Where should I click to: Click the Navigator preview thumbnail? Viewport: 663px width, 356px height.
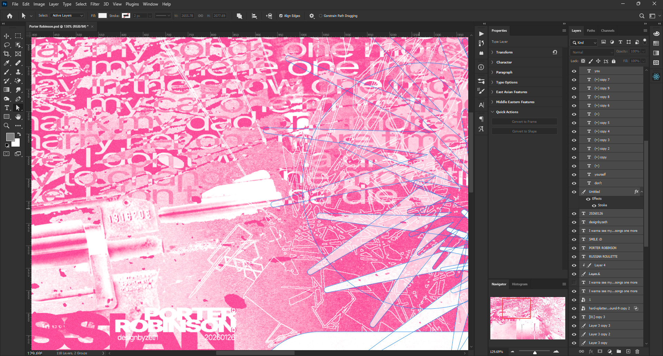click(528, 318)
